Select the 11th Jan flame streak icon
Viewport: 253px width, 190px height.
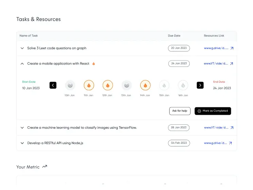pyautogui.click(x=89, y=85)
